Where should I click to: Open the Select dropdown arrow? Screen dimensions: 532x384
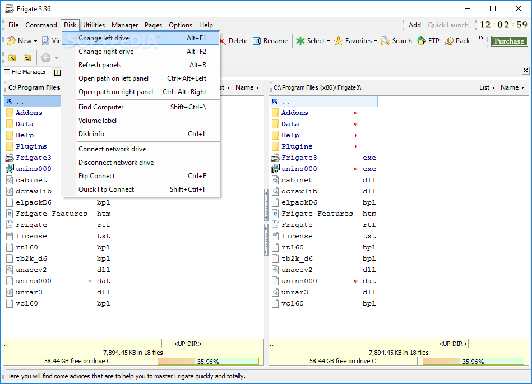[329, 41]
